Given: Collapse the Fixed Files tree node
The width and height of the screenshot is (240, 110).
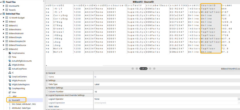Looking at the screenshot, I should (1, 2).
